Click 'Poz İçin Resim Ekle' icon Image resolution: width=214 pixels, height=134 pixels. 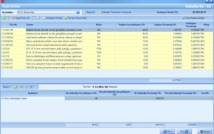click(75, 18)
